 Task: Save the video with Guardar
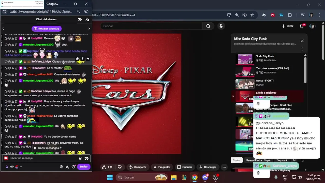(x=185, y=167)
